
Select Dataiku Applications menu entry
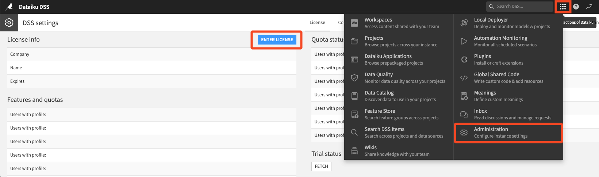[399, 59]
